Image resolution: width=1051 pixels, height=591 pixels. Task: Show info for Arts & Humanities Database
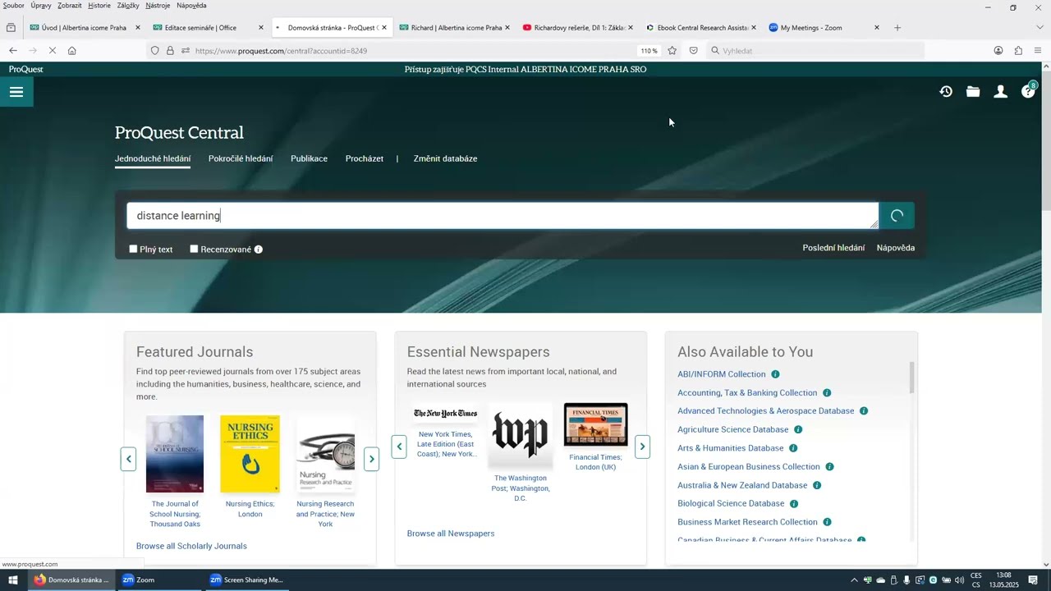[793, 448]
